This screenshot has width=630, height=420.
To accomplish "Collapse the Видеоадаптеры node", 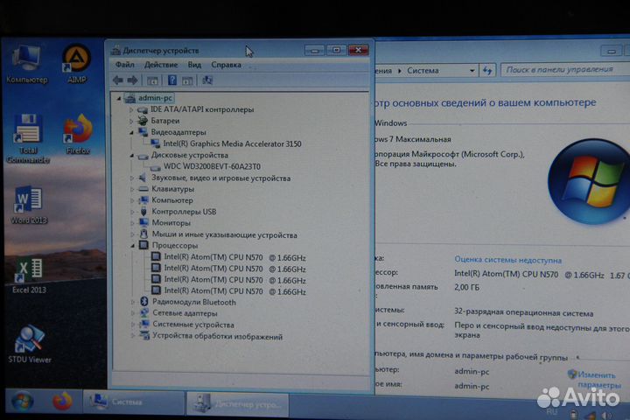I will (131, 132).
